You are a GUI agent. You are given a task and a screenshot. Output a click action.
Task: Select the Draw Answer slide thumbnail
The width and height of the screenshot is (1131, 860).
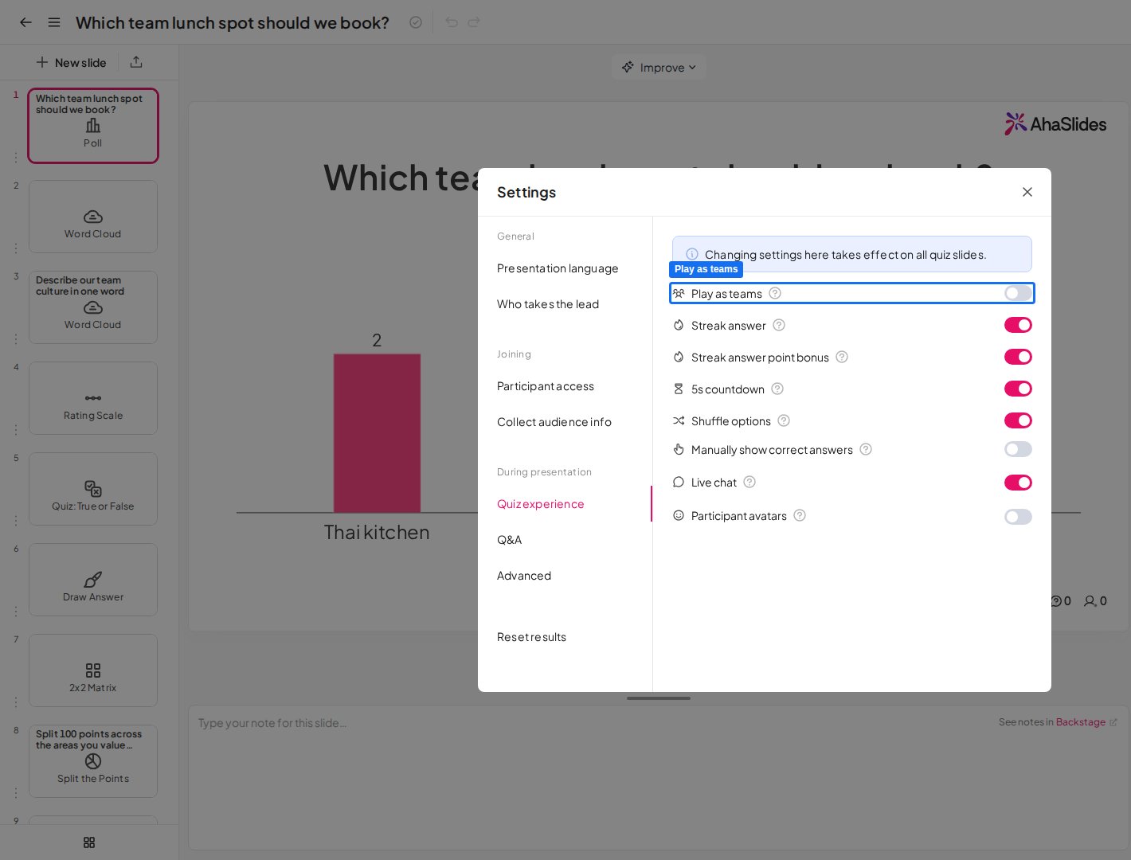click(x=93, y=580)
